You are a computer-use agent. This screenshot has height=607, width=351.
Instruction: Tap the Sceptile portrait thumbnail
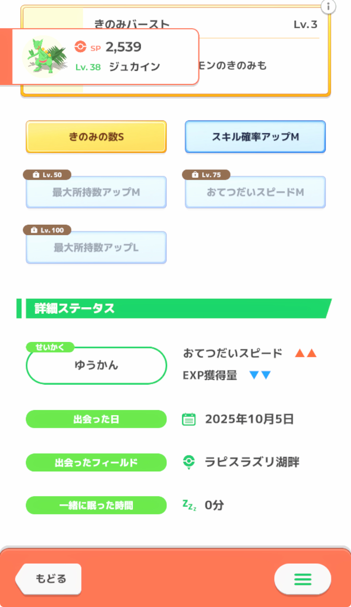tap(45, 56)
